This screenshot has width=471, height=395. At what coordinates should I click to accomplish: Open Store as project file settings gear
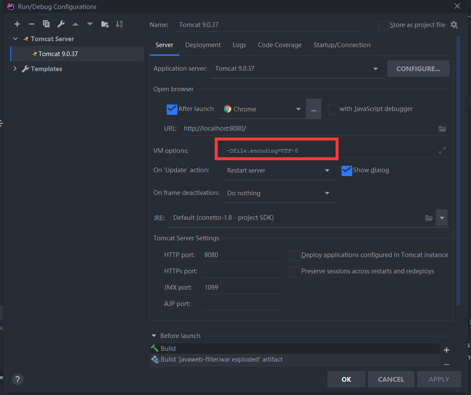pyautogui.click(x=454, y=24)
